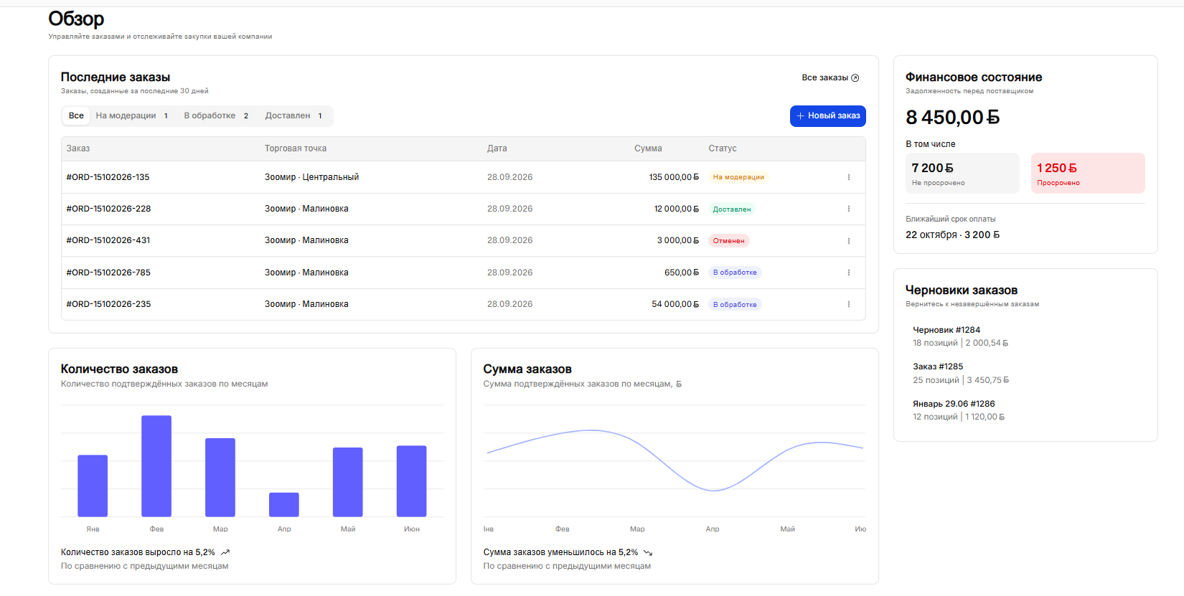Open the menu for order #ORD-15102026-785
Image resolution: width=1184 pixels, height=596 pixels.
click(848, 273)
